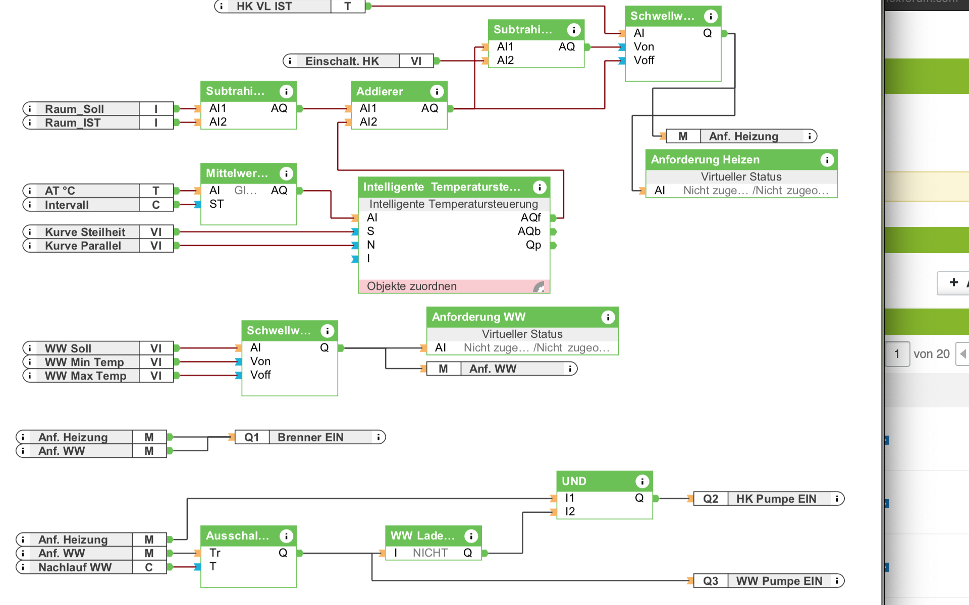Select the HK Pumpe EIN output
The image size is (969, 605).
coord(775,499)
